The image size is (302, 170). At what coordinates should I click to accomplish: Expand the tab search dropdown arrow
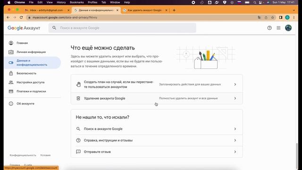294,10
